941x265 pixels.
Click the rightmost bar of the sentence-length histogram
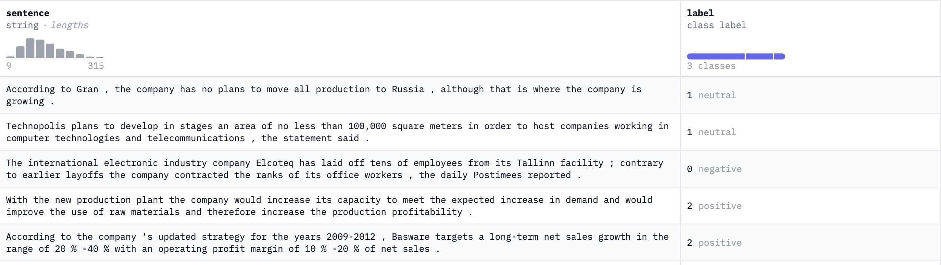point(100,58)
